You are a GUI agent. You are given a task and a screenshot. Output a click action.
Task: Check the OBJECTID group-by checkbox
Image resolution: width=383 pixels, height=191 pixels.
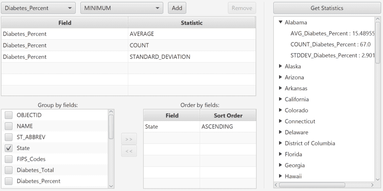click(x=9, y=115)
